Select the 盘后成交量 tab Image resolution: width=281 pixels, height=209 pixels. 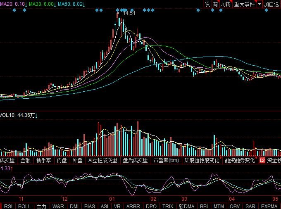[x=135, y=160]
